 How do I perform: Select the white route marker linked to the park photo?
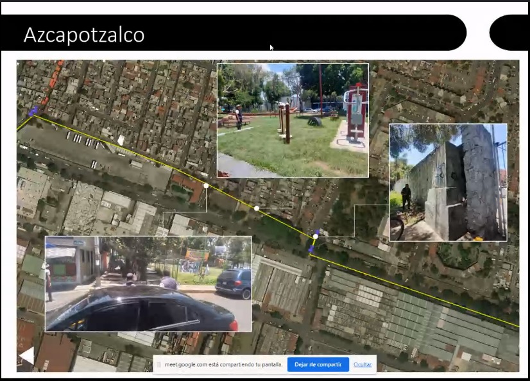coord(257,208)
